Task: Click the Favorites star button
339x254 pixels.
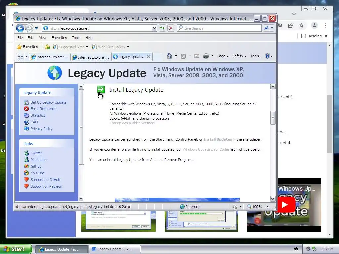Action: click(27, 47)
